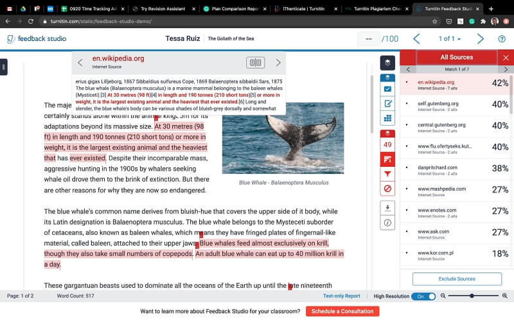The height and width of the screenshot is (320, 514).
Task: Click Exclude Sources button
Action: (x=457, y=279)
